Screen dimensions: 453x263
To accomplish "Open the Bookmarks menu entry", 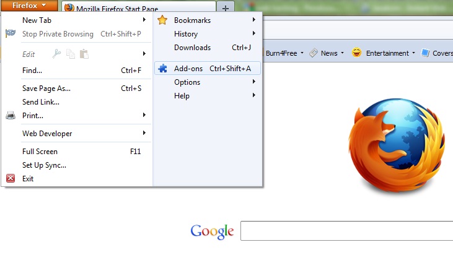I will click(208, 20).
